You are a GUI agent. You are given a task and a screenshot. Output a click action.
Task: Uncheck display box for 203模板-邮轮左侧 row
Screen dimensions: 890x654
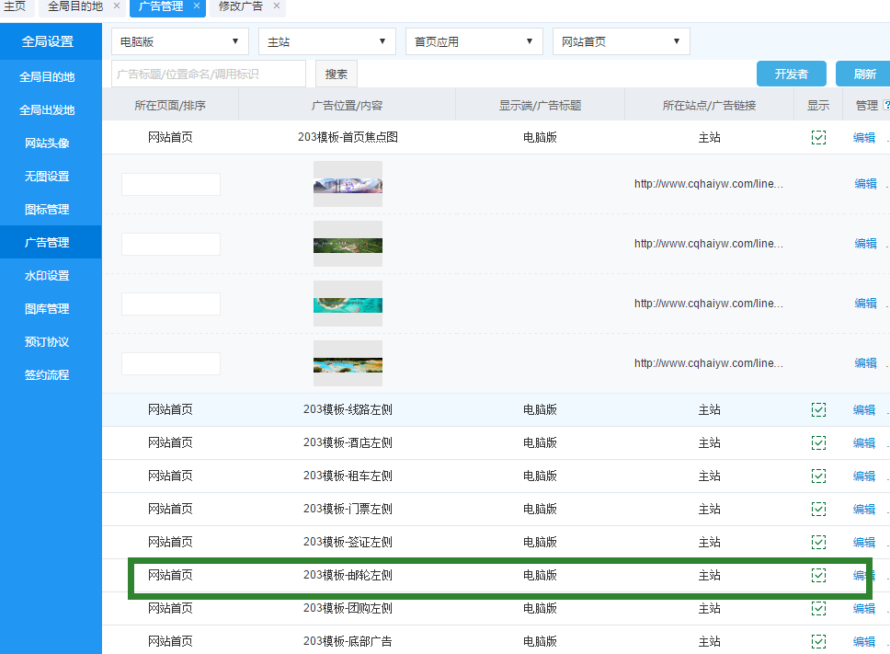click(818, 575)
